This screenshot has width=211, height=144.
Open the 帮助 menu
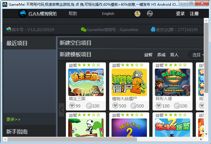pyautogui.click(x=73, y=14)
